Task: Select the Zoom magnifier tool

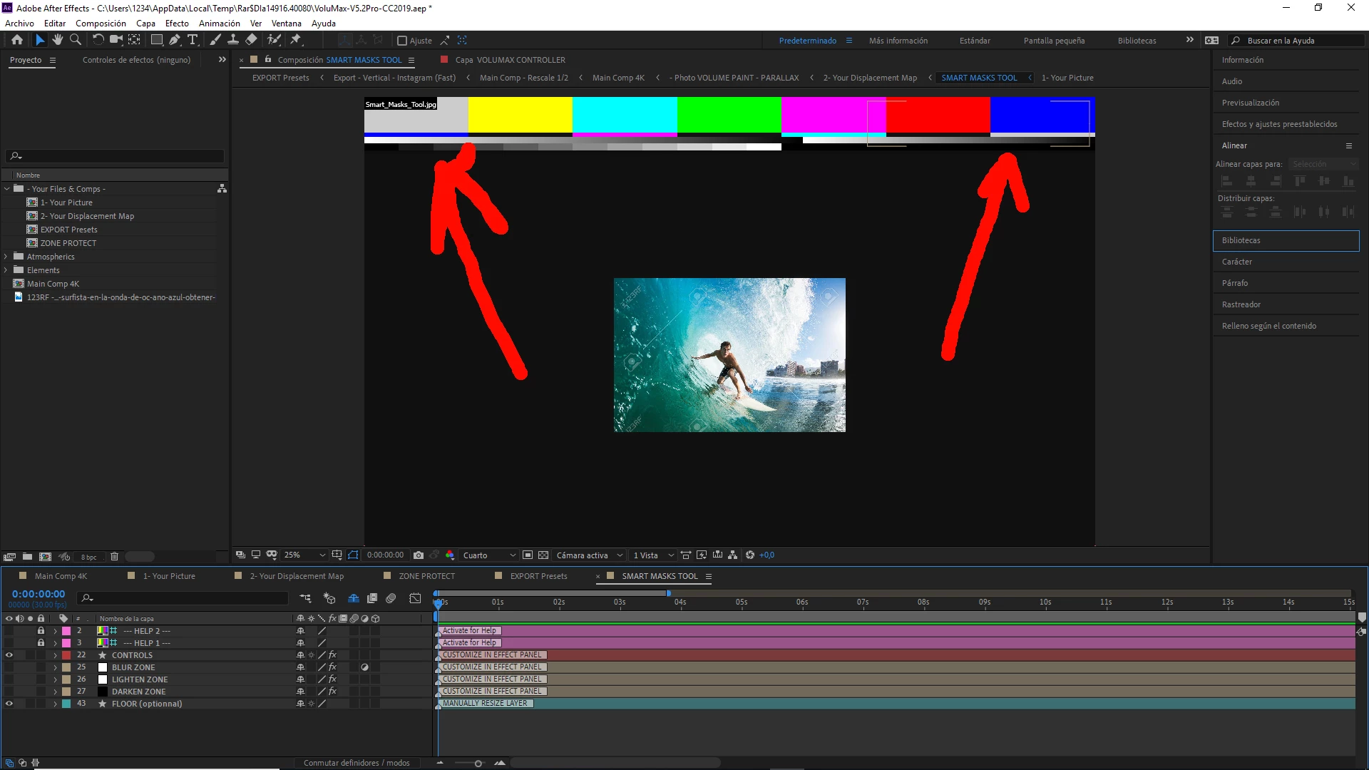Action: point(76,40)
